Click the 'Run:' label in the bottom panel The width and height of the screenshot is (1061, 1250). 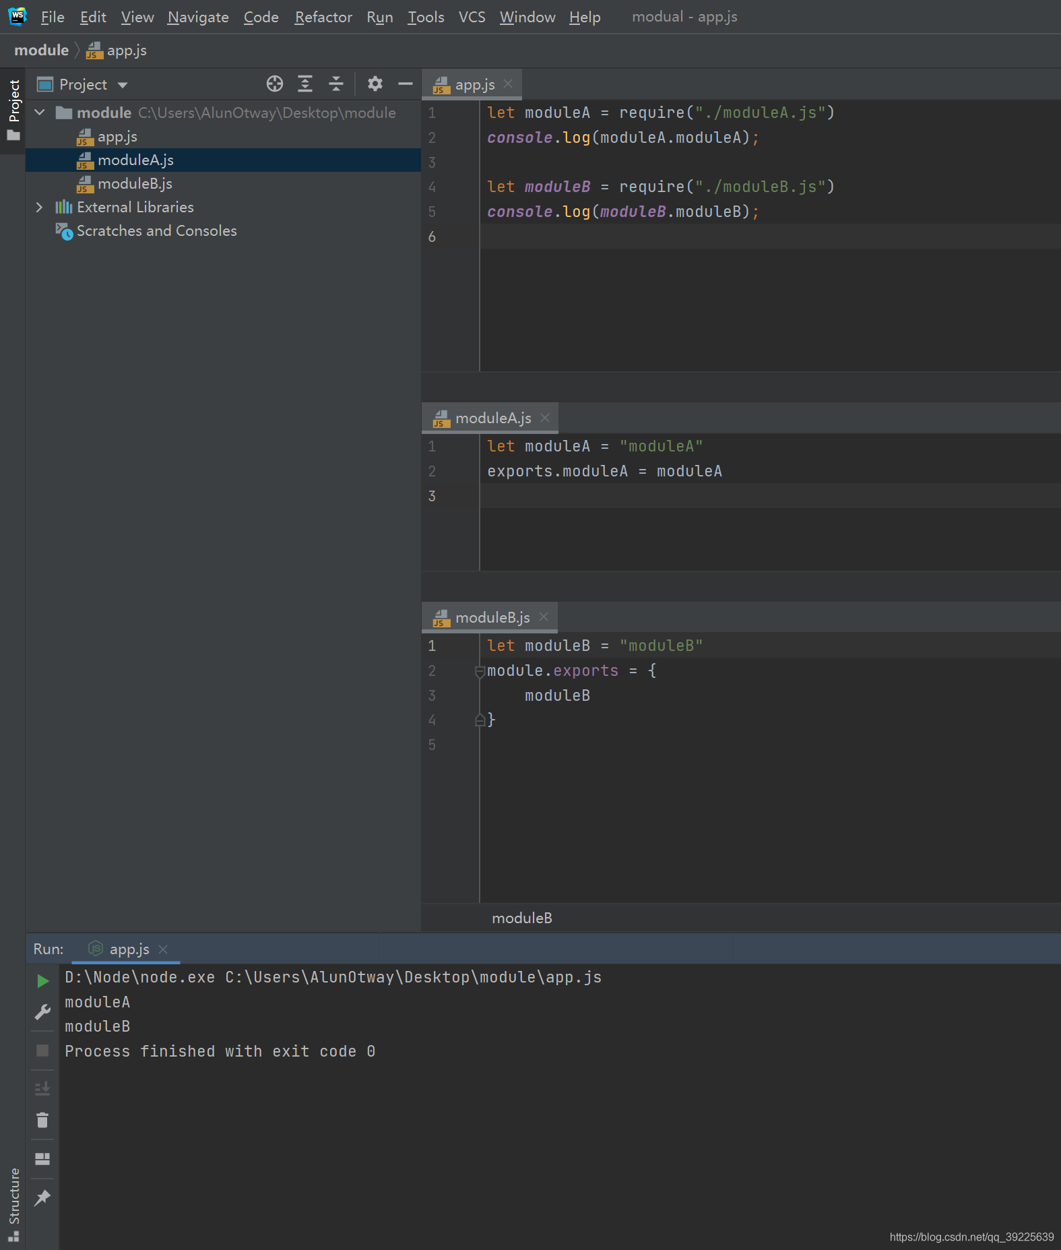[49, 949]
